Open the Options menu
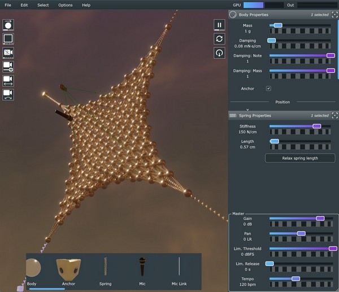 coord(65,5)
